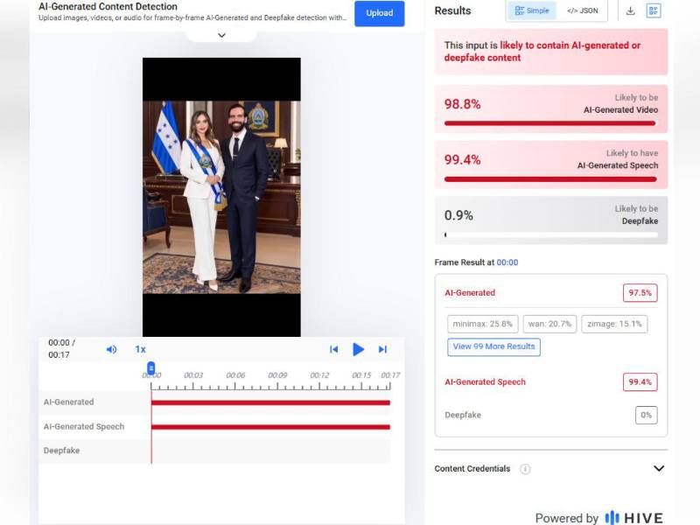Change the 1x playback speed
The height and width of the screenshot is (525, 700).
pyautogui.click(x=140, y=349)
